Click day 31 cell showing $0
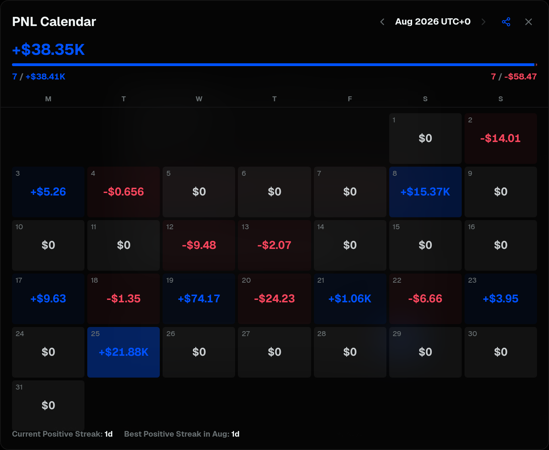Screen dimensions: 549x450 [x=48, y=405]
